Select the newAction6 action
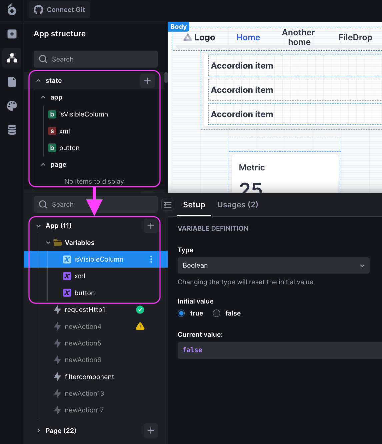This screenshot has width=382, height=444. coord(83,360)
